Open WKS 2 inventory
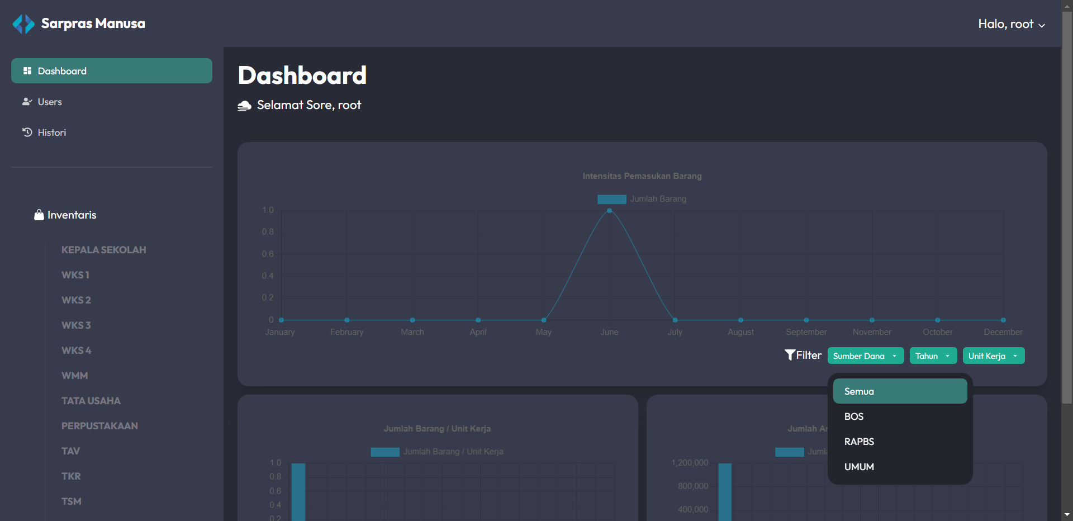 [76, 300]
